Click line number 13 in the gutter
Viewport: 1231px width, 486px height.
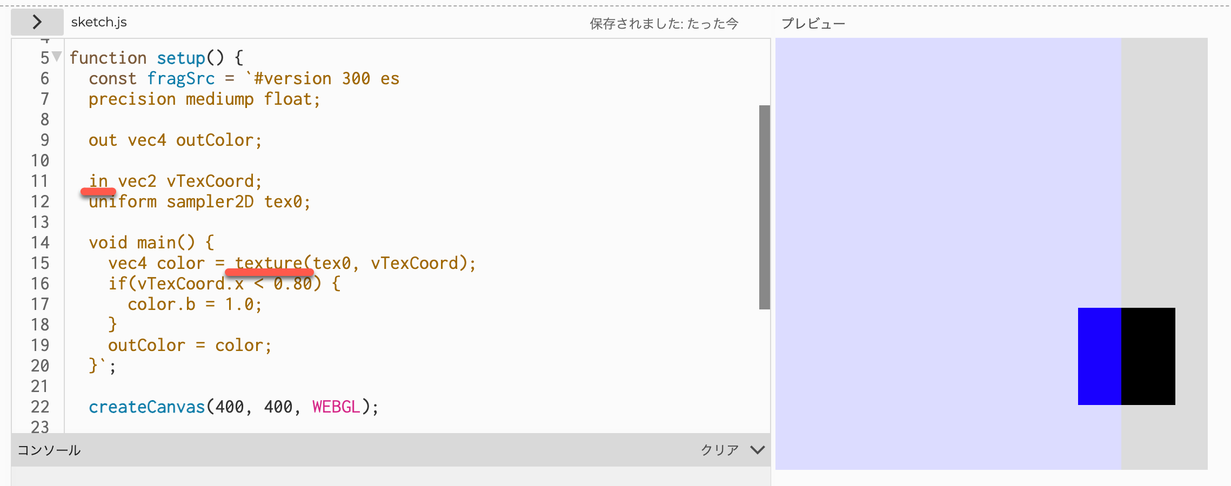tap(40, 222)
